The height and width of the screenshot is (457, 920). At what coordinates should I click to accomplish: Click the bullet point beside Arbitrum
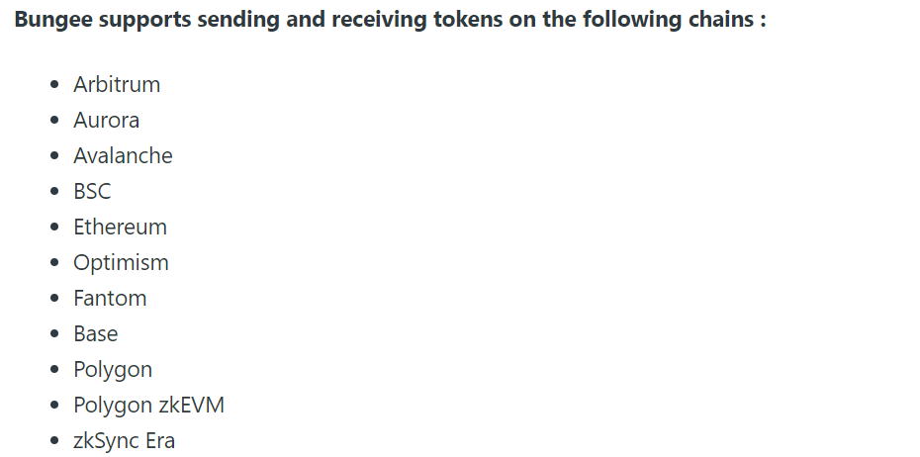55,84
